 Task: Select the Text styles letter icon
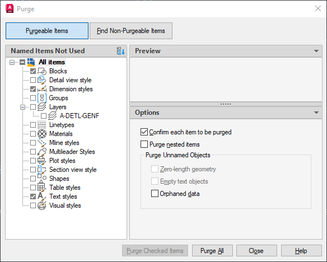(x=41, y=196)
